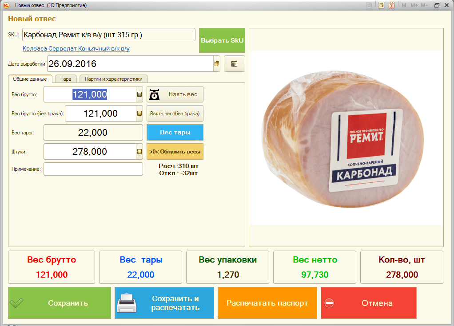
Task: Click the green Выбрать SkU button
Action: point(222,40)
